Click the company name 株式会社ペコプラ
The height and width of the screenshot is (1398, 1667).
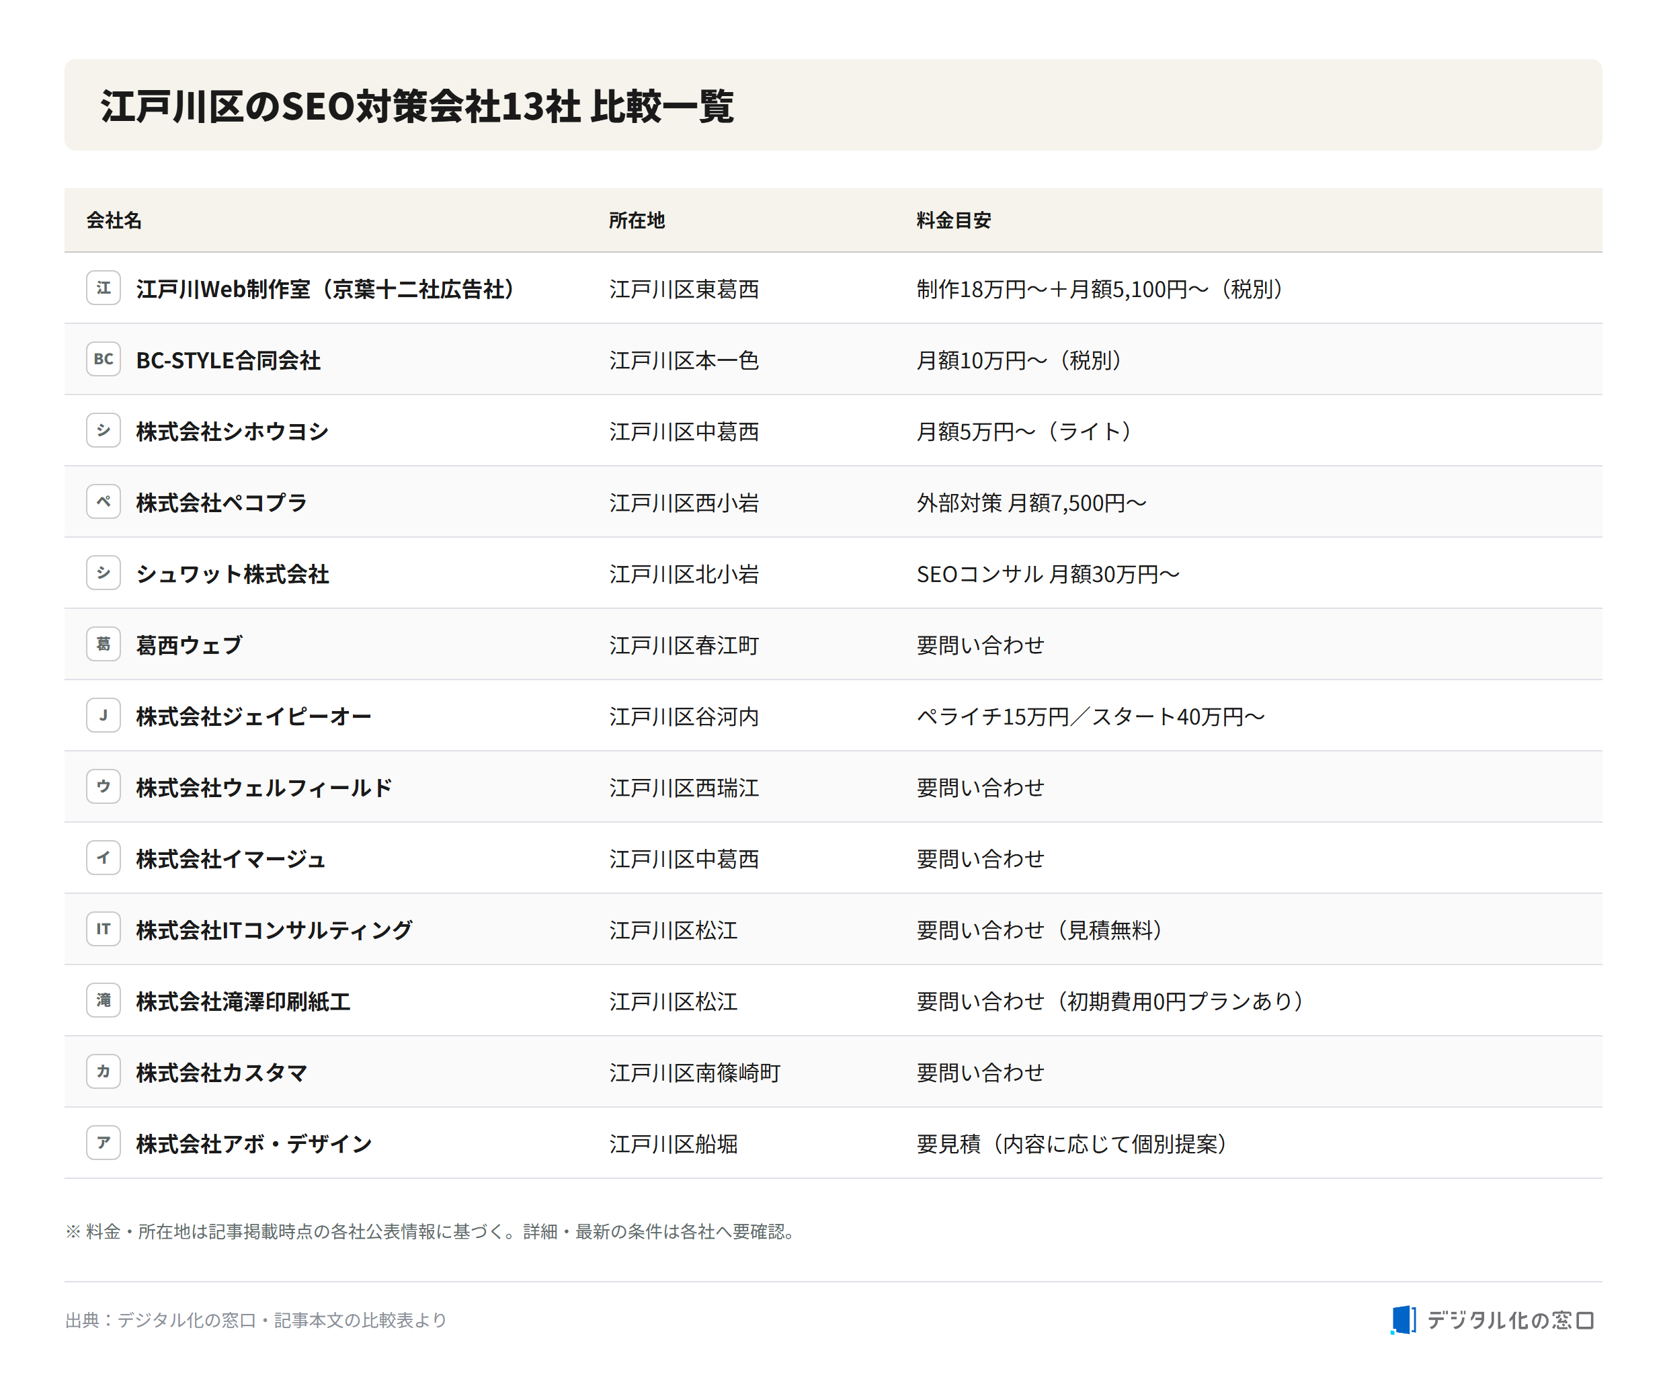pyautogui.click(x=221, y=503)
